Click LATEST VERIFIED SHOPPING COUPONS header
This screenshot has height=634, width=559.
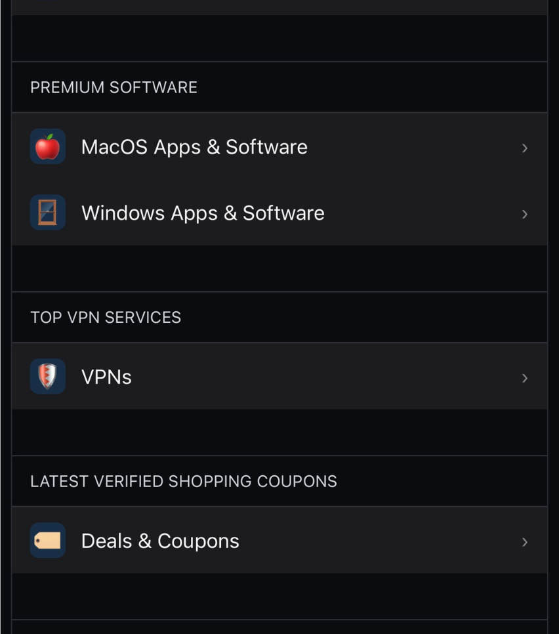[184, 482]
